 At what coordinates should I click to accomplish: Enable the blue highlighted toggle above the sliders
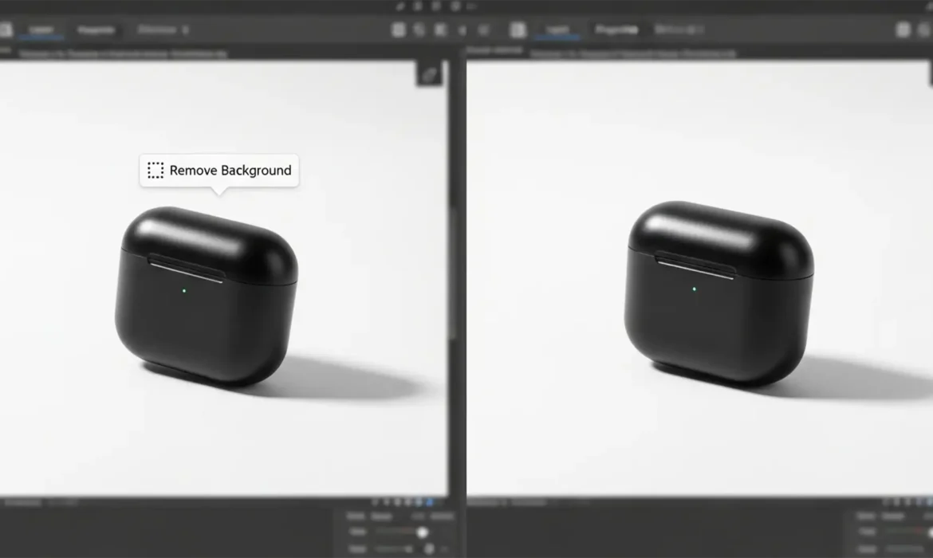(428, 501)
